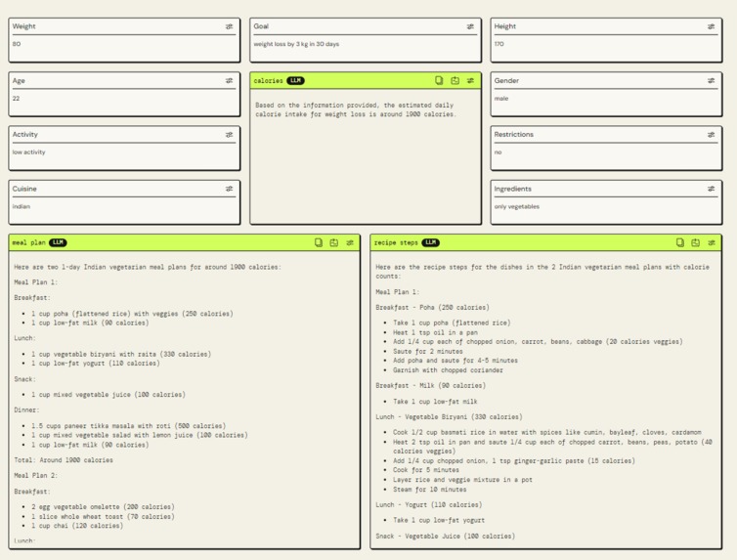
Task: Edit the Ingredients value only vegetables
Action: (x=516, y=207)
